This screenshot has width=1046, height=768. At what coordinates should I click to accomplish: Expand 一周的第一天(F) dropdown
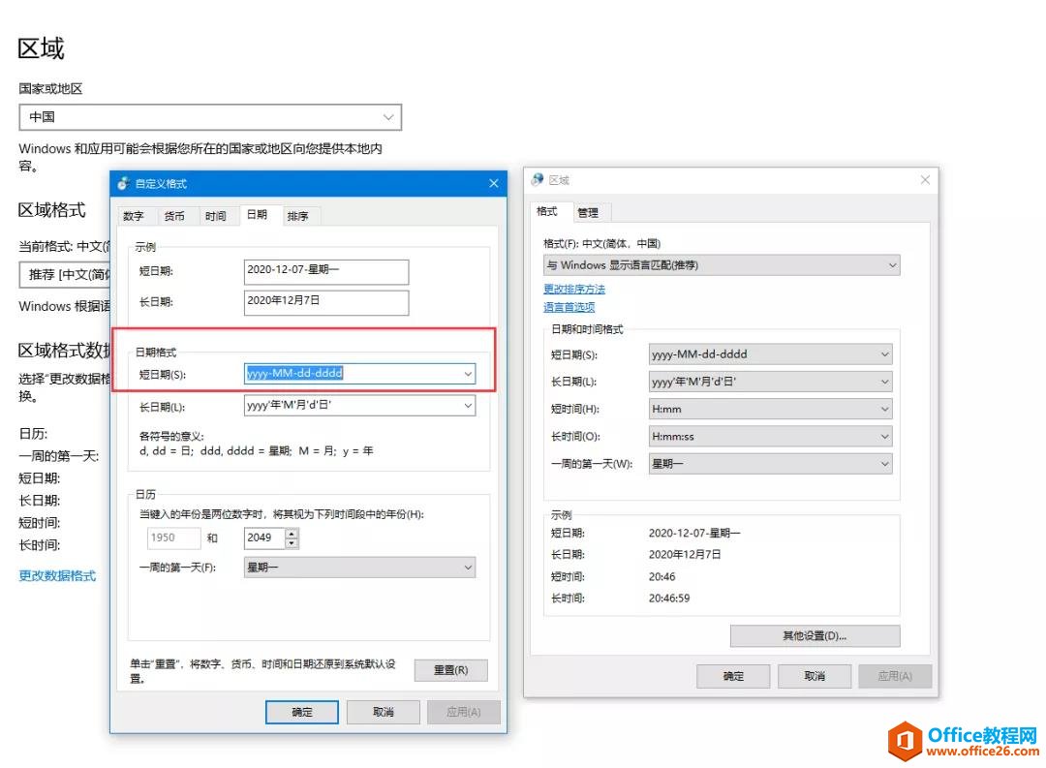pos(359,568)
